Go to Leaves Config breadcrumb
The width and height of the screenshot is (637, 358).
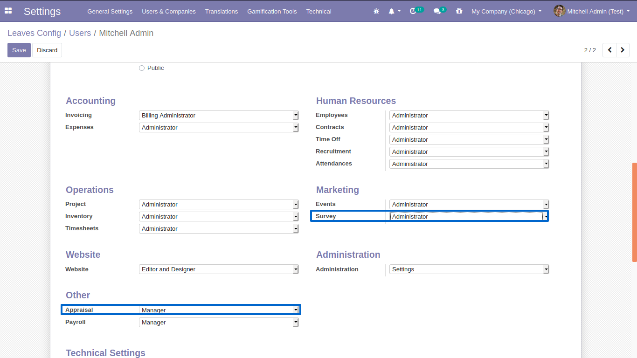(x=34, y=33)
